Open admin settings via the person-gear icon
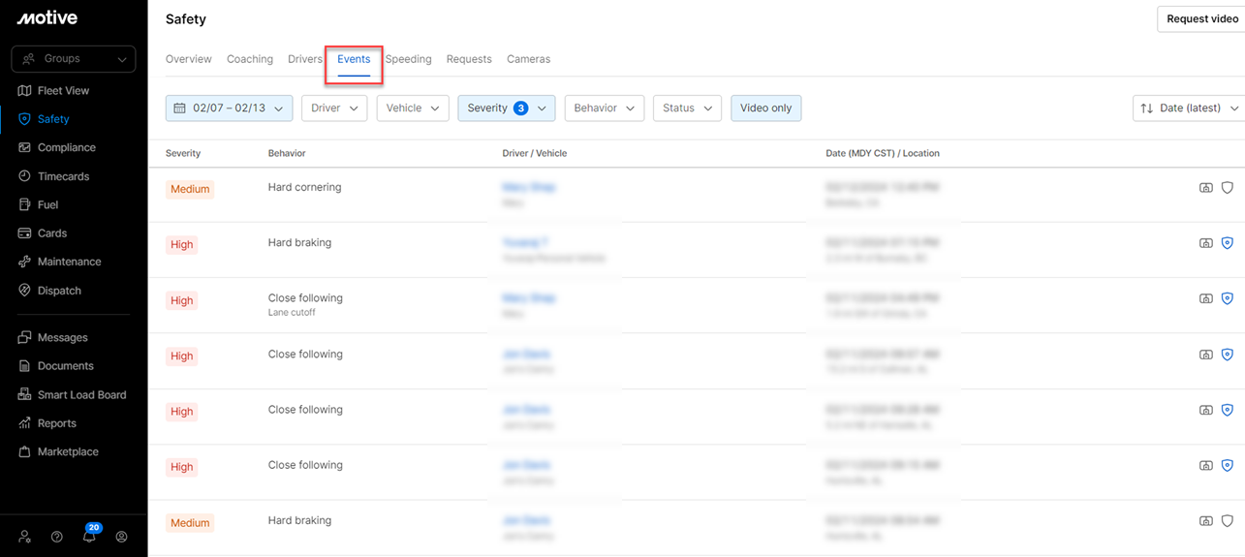 coord(25,536)
